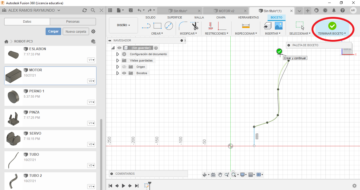
Task: Pick the Trim scissors tool
Action: tap(195, 26)
